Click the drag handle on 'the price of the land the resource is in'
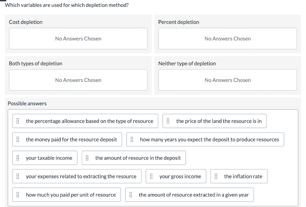The image size is (306, 207). pyautogui.click(x=168, y=121)
